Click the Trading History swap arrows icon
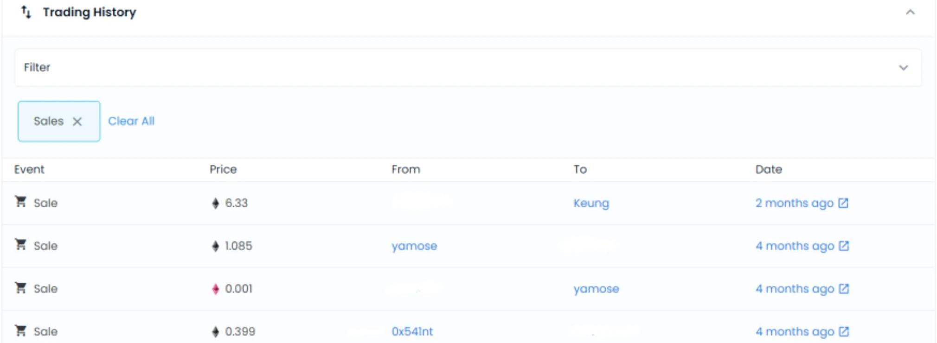The height and width of the screenshot is (343, 937). point(26,13)
